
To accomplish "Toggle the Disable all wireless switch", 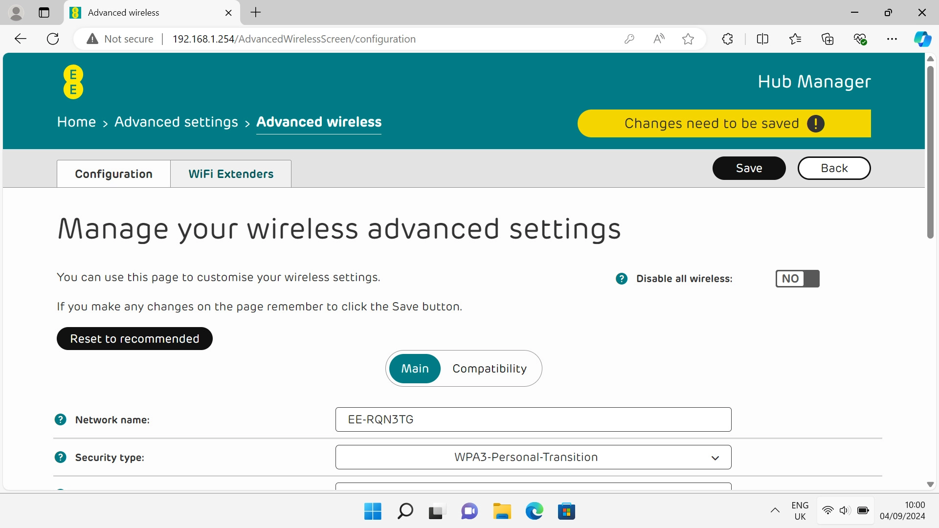I will [797, 279].
